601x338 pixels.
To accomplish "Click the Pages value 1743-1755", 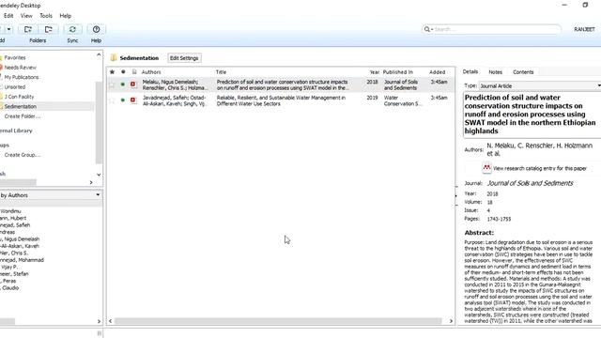I will (x=499, y=219).
